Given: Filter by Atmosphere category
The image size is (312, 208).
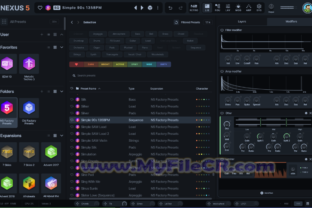Looking at the screenshot, I should tap(119, 34).
